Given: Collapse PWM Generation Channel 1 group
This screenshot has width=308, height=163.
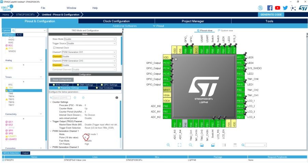Looking at the screenshot, I should pyautogui.click(x=51, y=131).
